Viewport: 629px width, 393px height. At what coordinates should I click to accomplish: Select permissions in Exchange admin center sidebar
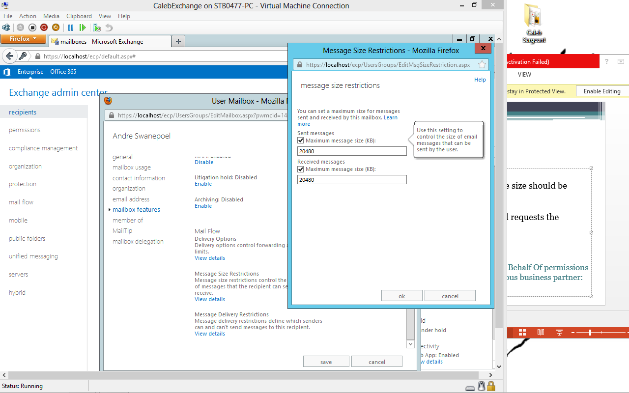[x=25, y=130]
